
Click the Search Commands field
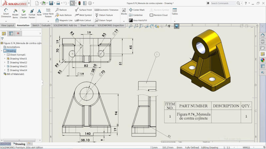point(223,3)
